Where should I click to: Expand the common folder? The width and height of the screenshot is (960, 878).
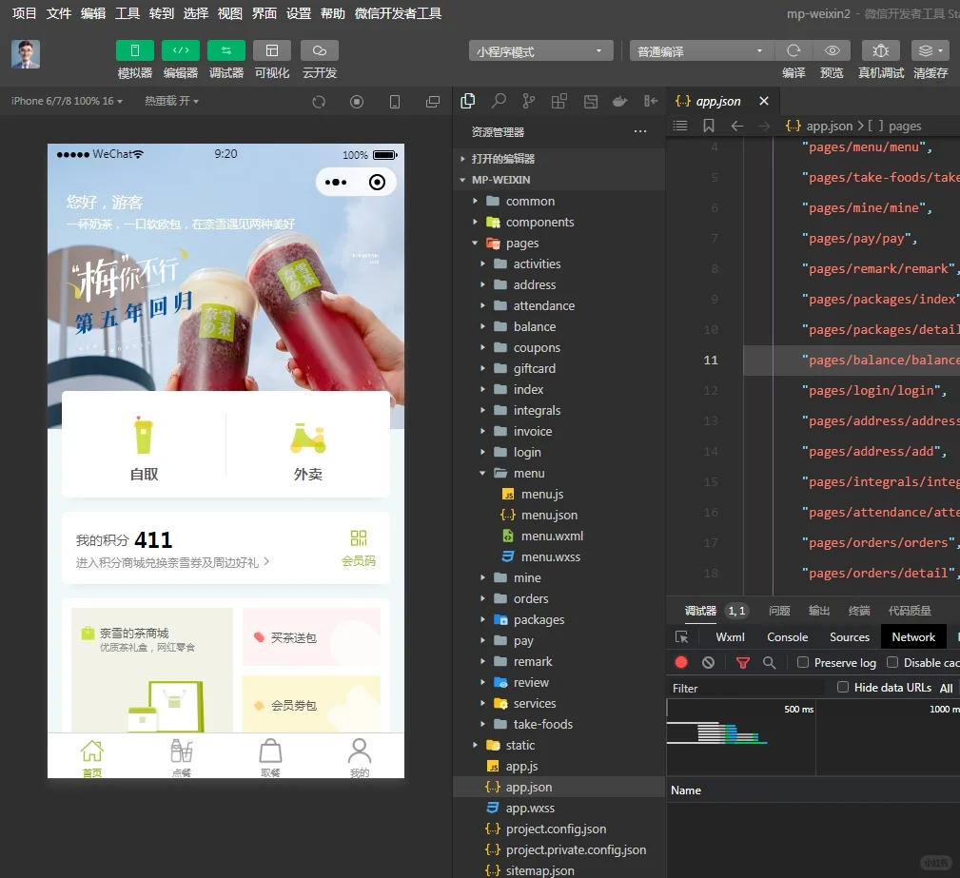[x=559, y=201]
